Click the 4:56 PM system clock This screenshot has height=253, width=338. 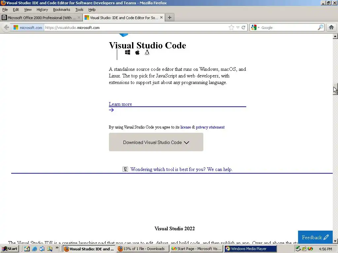click(325, 249)
